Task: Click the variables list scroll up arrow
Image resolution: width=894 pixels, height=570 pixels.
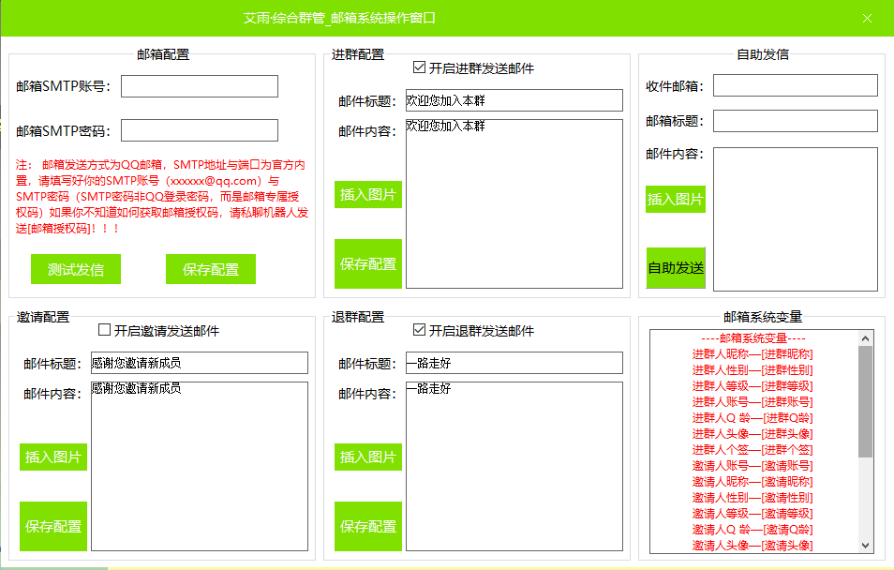Action: click(x=865, y=337)
